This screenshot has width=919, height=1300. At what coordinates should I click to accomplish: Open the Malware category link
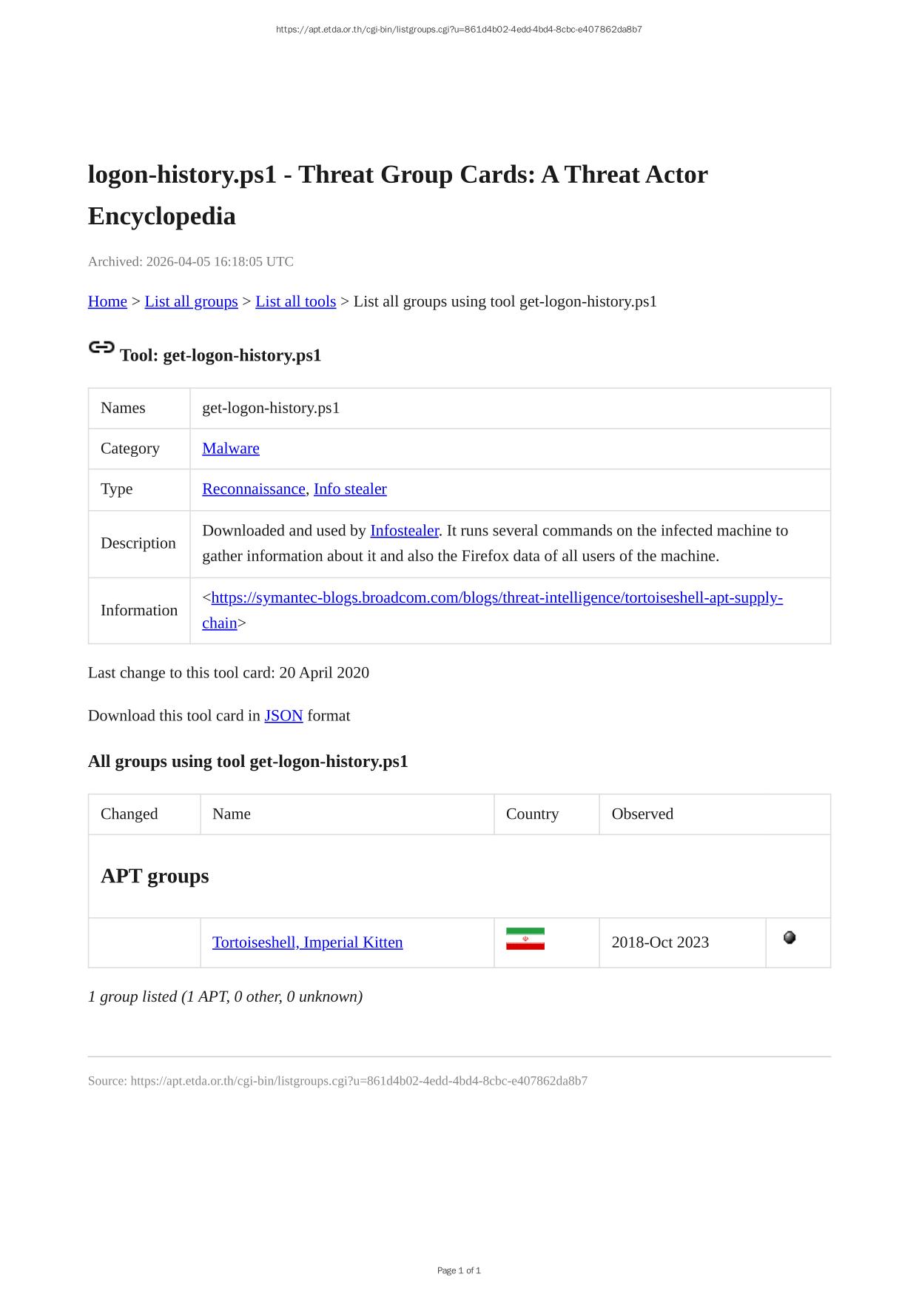[231, 449]
